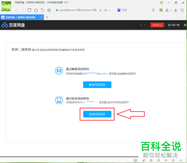Click the status bar speaker mute icon
The height and width of the screenshot is (163, 187).
(x=166, y=160)
